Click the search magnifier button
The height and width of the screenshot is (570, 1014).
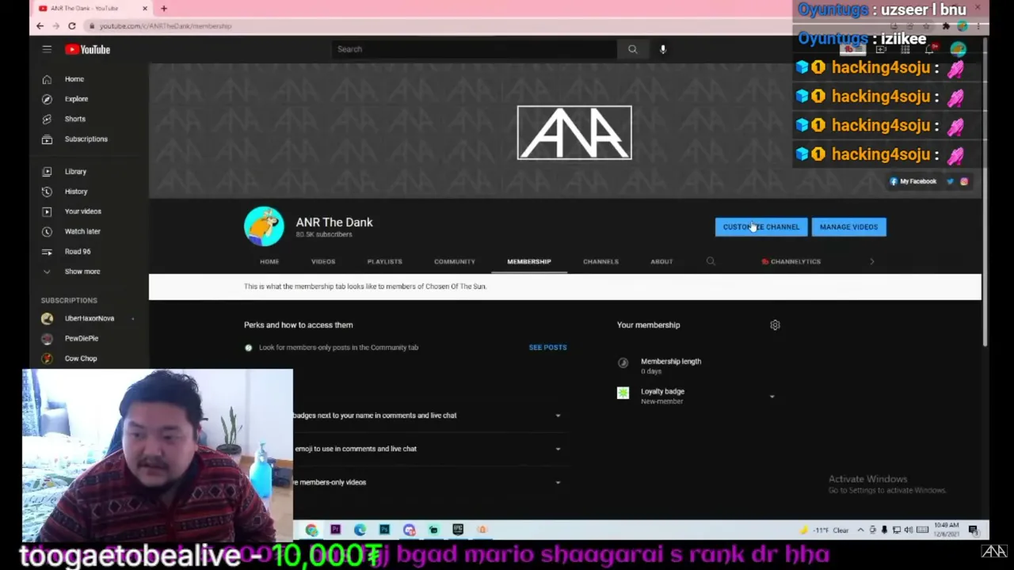(632, 49)
